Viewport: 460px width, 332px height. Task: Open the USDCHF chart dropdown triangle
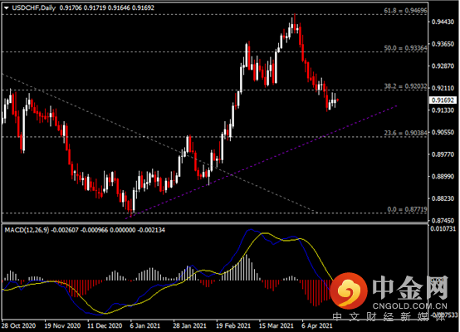pyautogui.click(x=7, y=8)
